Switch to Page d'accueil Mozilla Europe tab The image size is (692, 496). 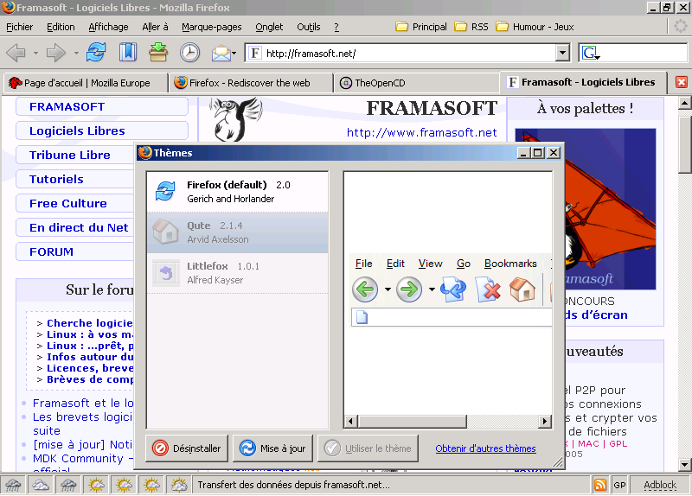pos(86,83)
